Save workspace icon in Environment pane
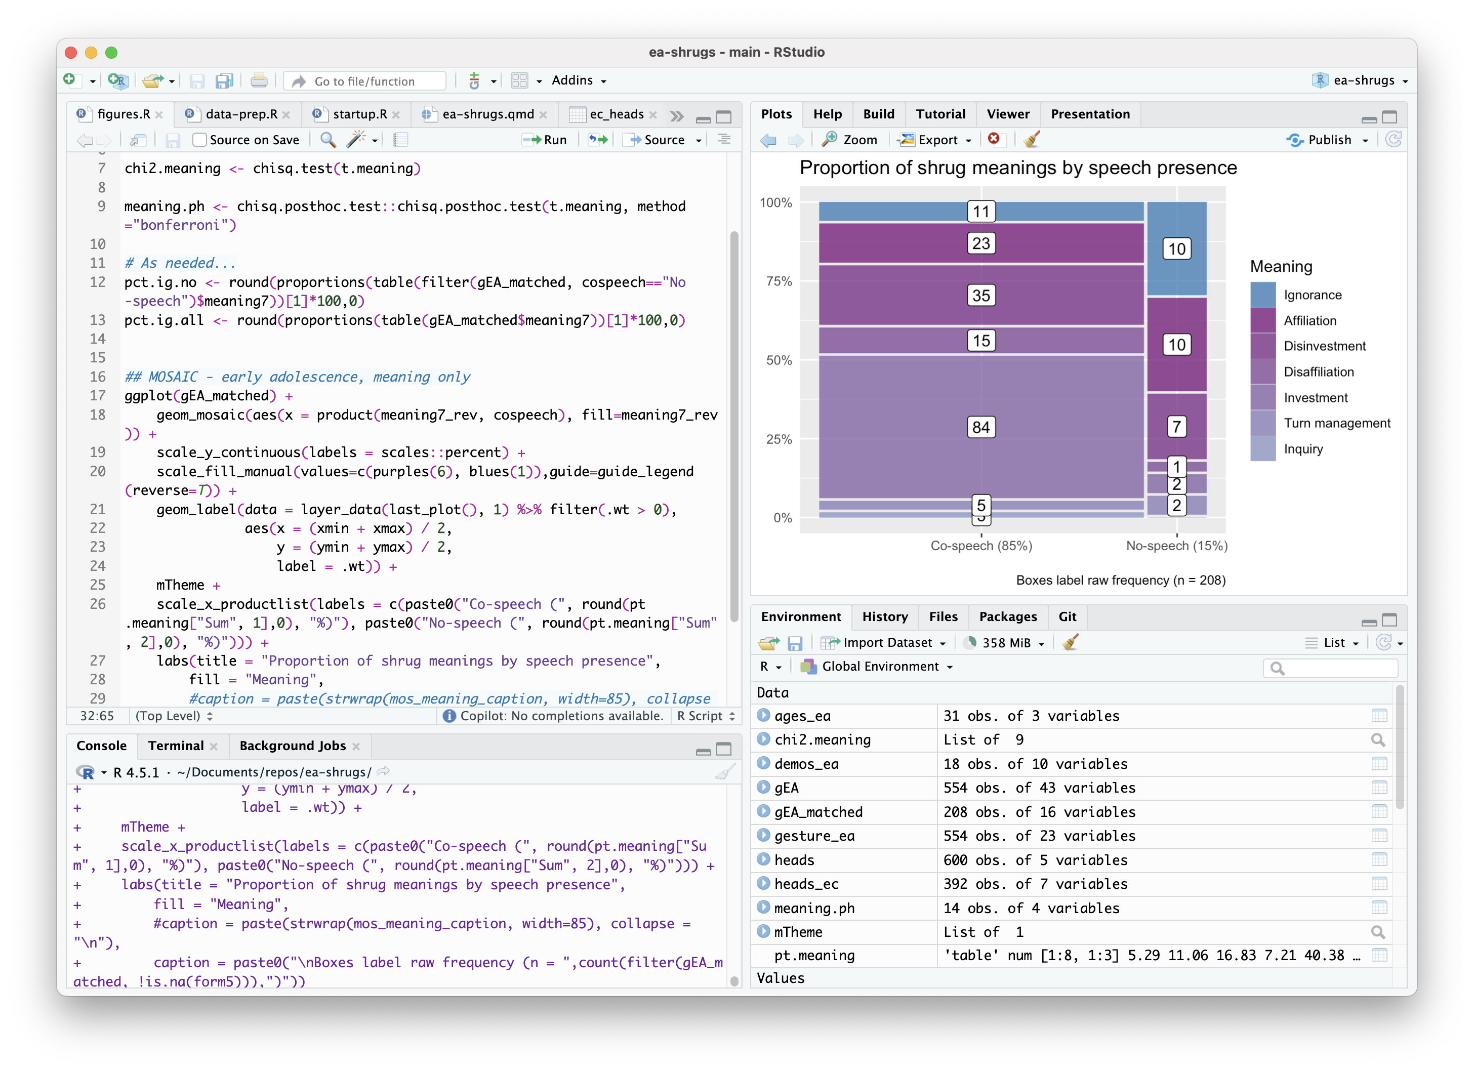This screenshot has height=1071, width=1474. [x=795, y=643]
